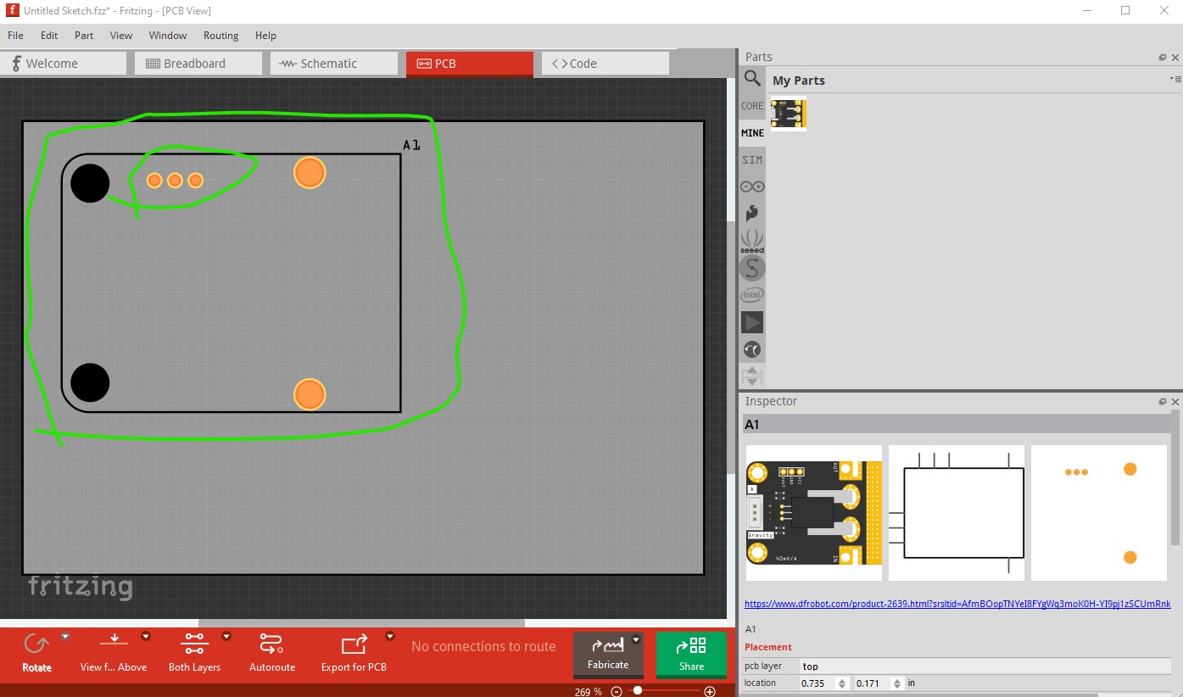Open the parts search magnifier icon

752,79
